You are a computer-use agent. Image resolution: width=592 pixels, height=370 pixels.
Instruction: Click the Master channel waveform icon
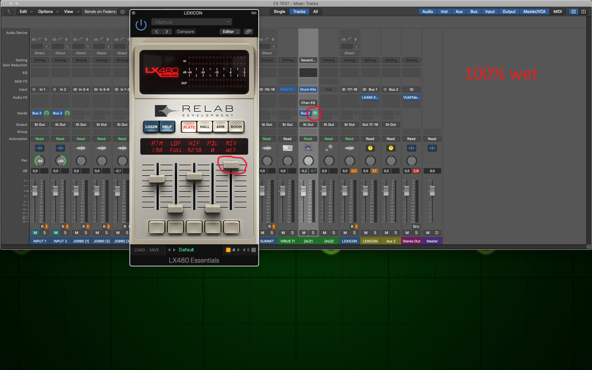[x=432, y=148]
